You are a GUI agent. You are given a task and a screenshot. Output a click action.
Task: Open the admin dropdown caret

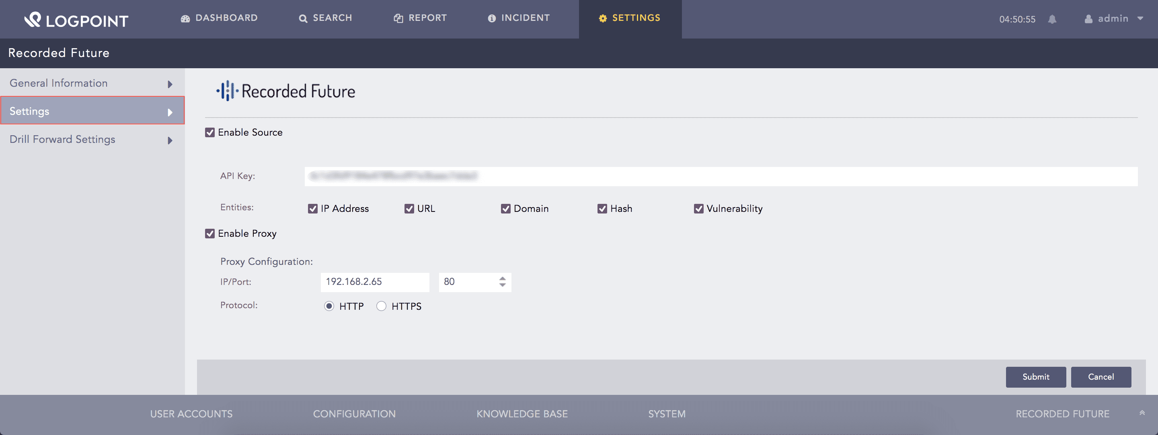click(1140, 19)
